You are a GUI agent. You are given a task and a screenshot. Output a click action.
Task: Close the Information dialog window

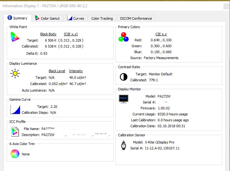[226, 6]
